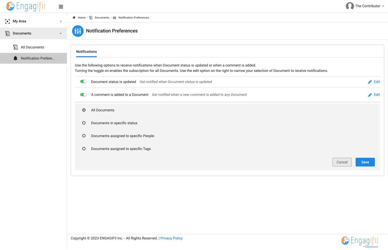This screenshot has height=250, width=388.
Task: Click the Notification Preferences page heading
Action: pos(112,31)
